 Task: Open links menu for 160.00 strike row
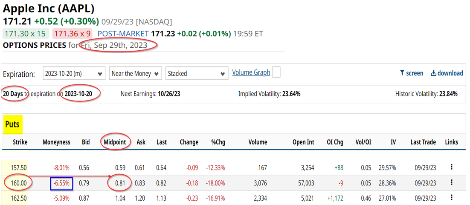(452, 182)
